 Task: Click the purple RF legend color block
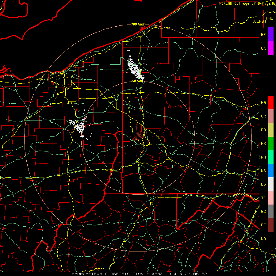(271, 34)
